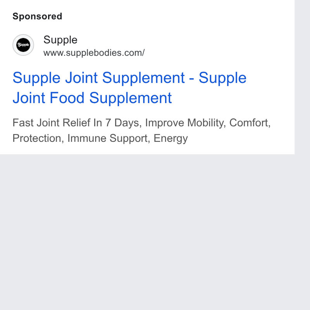Click the word 'Days,' in the description
Viewport: 310px width, 310px height.
point(128,123)
